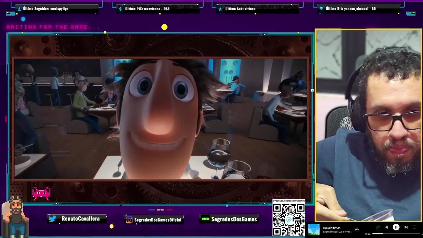Click the pink space invader icon
The image size is (423, 238).
(x=41, y=193)
